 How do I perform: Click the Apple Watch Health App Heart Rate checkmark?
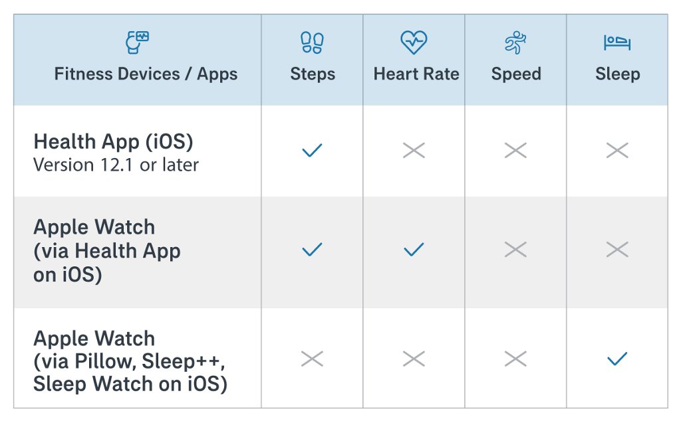pyautogui.click(x=414, y=250)
